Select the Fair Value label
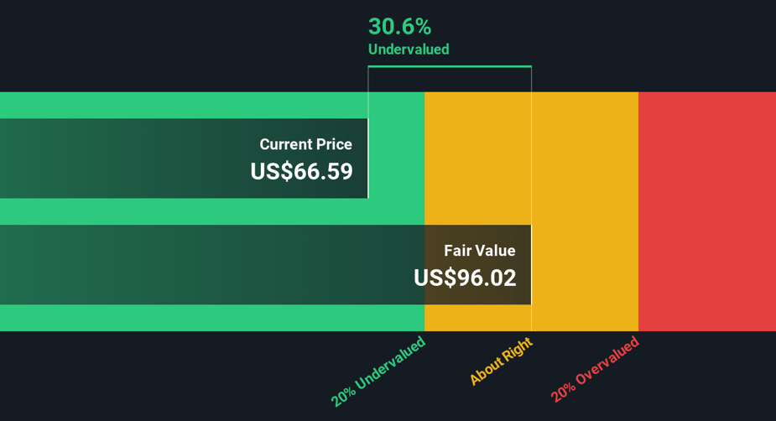776x421 pixels. pyautogui.click(x=480, y=251)
